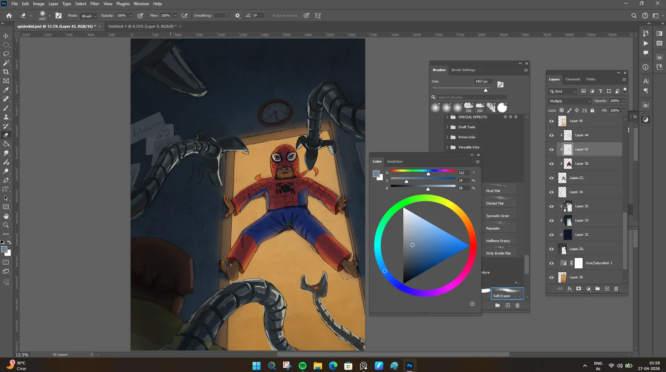
Task: Click the Home icon in options bar
Action: click(9, 16)
